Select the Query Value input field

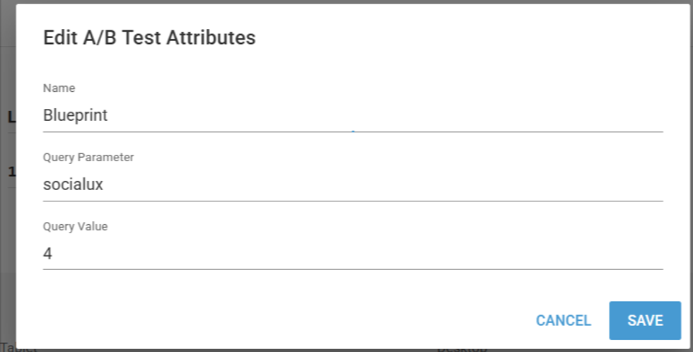[x=352, y=254]
